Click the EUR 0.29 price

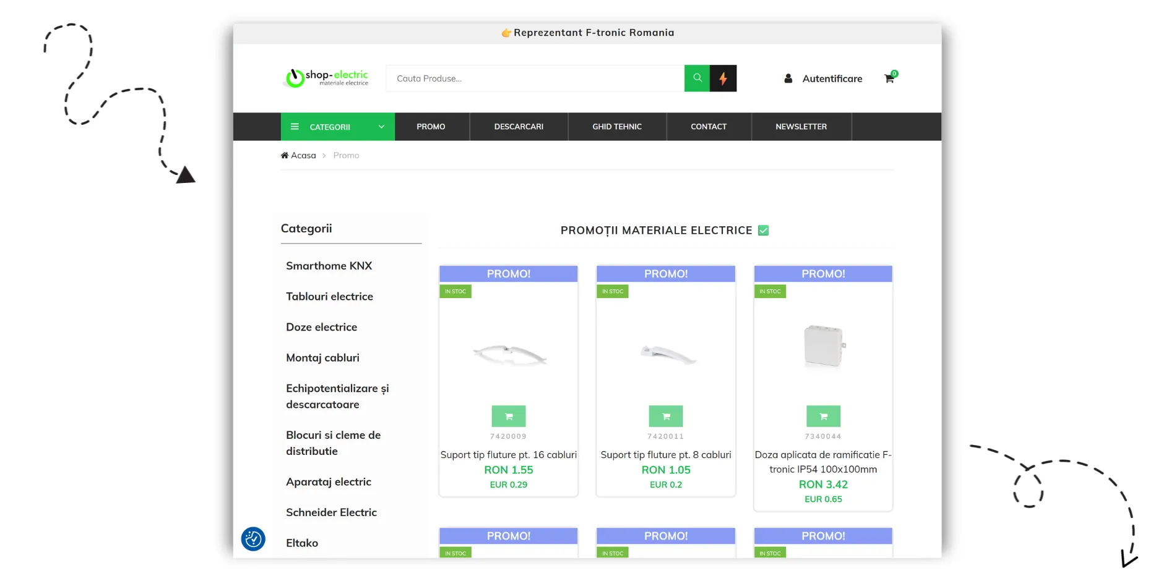click(x=509, y=485)
